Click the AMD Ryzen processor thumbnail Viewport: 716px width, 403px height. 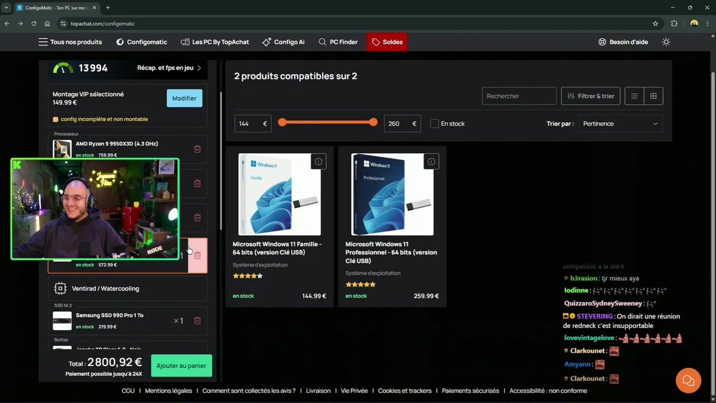(x=62, y=149)
